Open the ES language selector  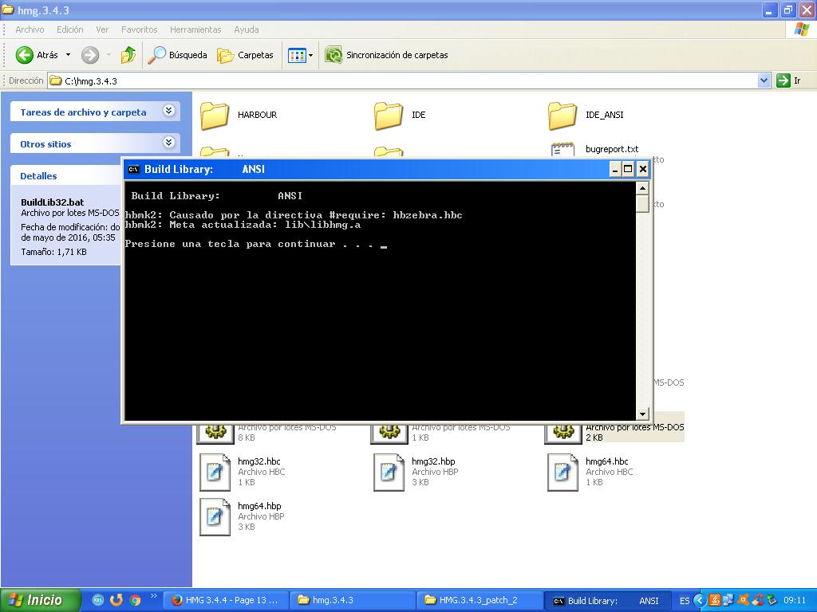(x=685, y=601)
